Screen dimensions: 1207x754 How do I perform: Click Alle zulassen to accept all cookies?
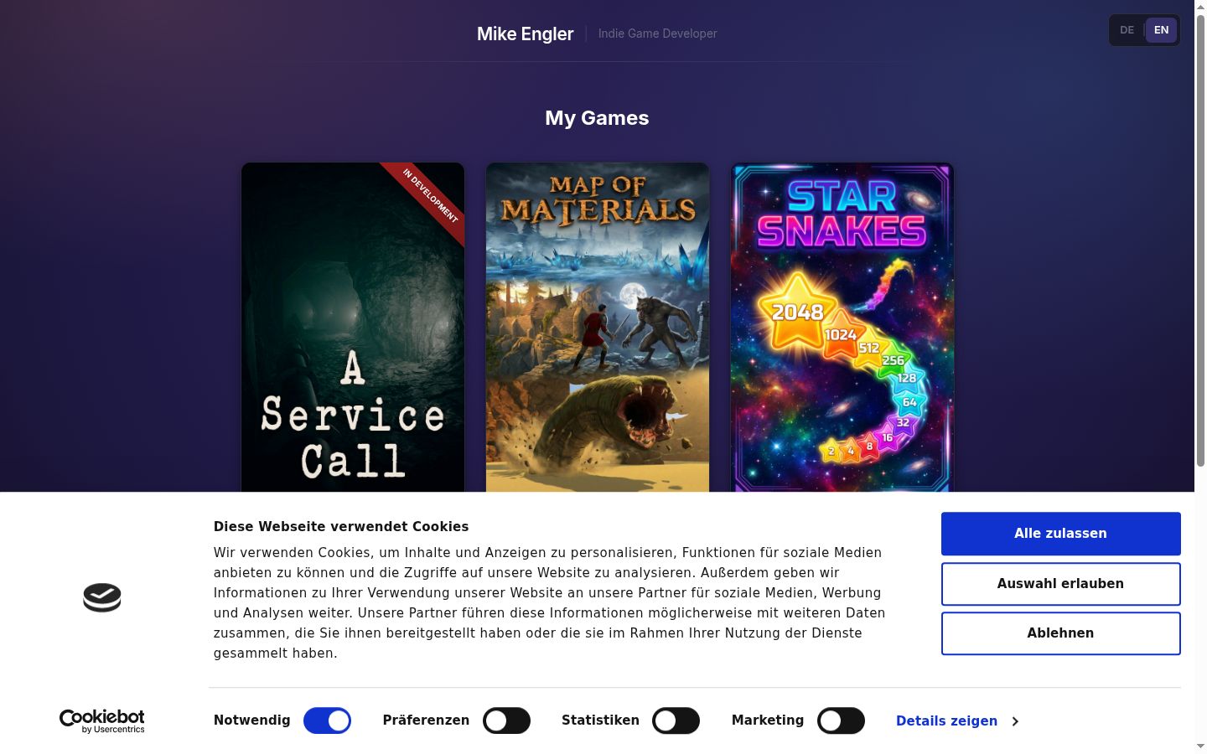1060,534
